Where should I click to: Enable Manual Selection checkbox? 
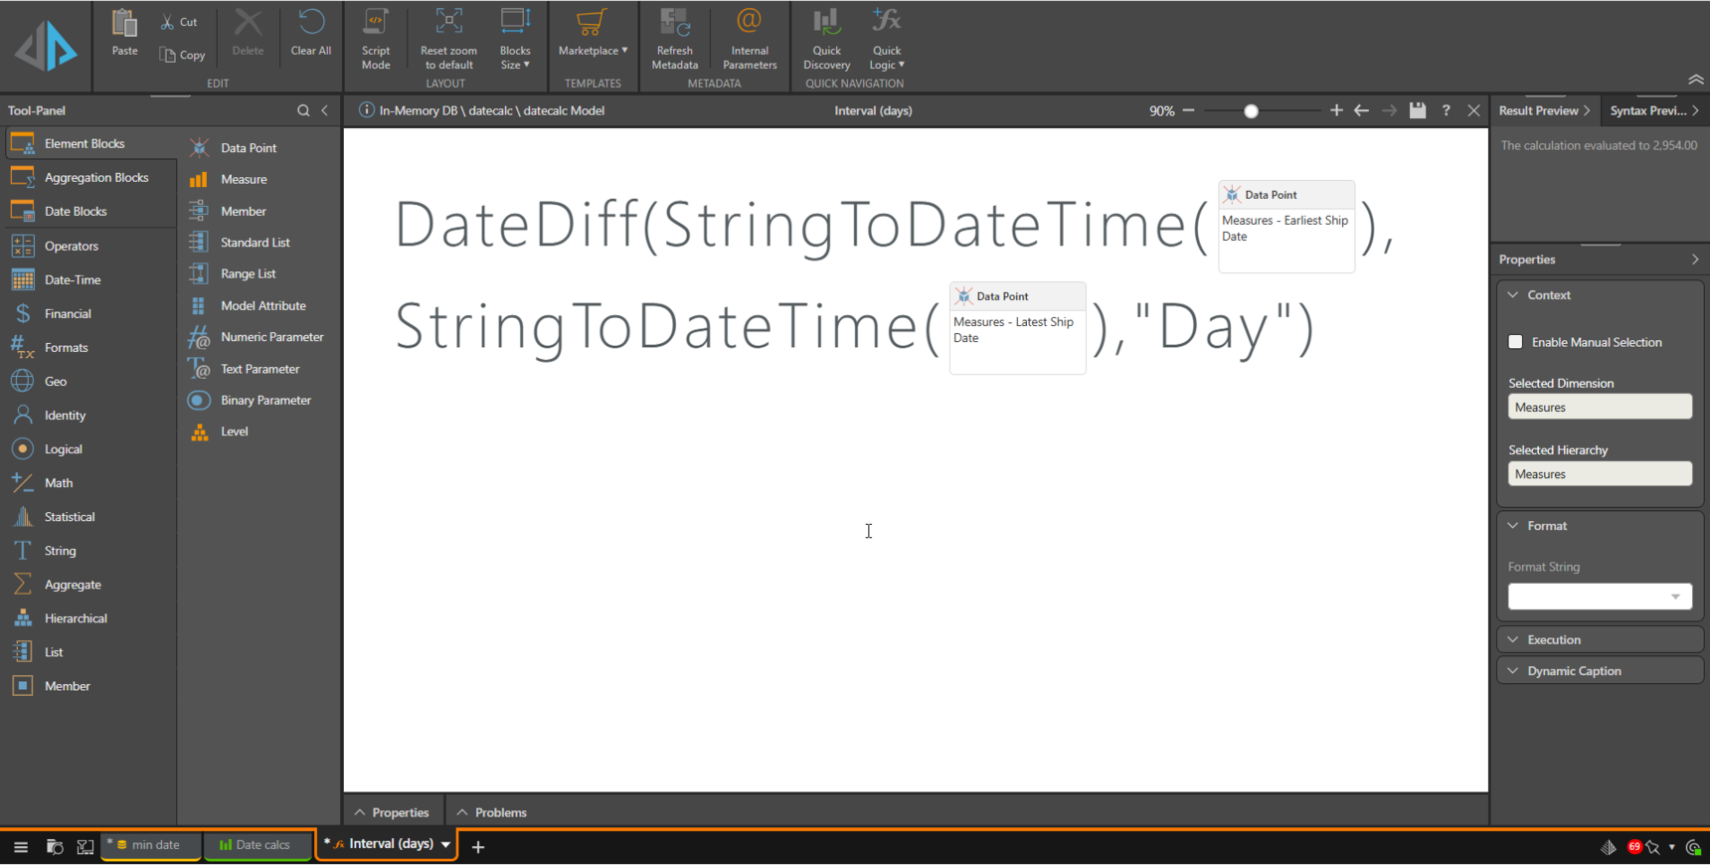[1515, 342]
